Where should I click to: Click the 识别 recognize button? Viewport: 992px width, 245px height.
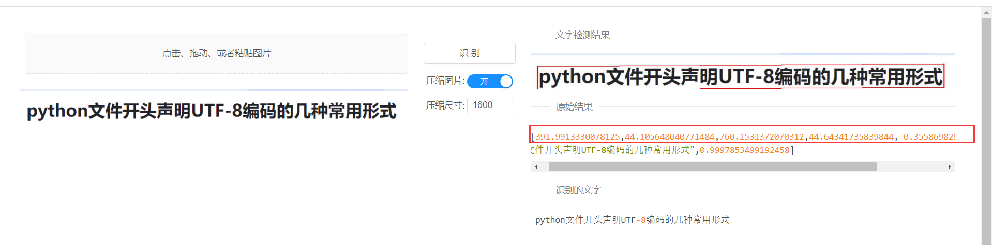click(x=470, y=53)
